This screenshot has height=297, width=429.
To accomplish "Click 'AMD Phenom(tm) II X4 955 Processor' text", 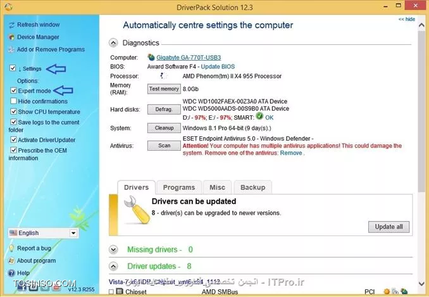I will [x=232, y=76].
